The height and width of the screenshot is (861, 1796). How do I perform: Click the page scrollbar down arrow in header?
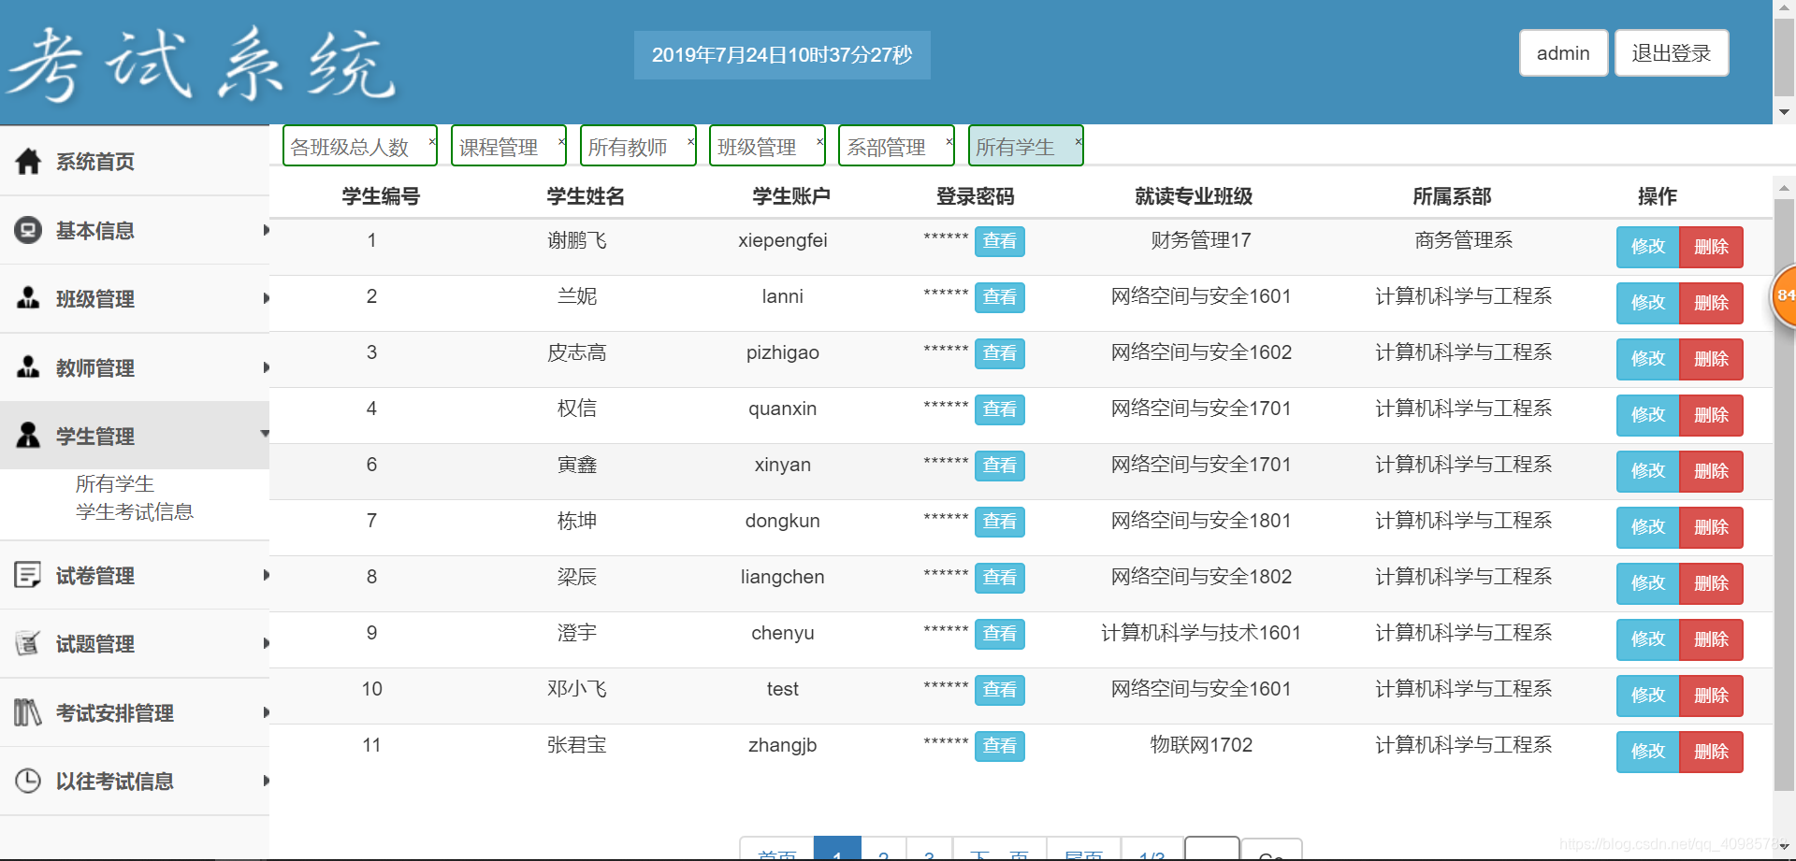[1784, 111]
